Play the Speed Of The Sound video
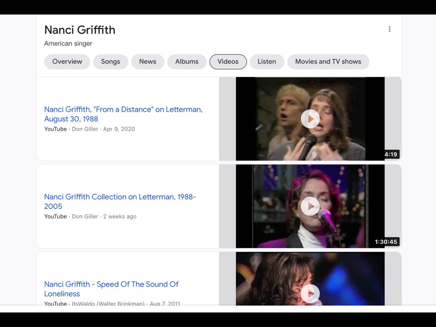This screenshot has height=327, width=436. pos(310,294)
